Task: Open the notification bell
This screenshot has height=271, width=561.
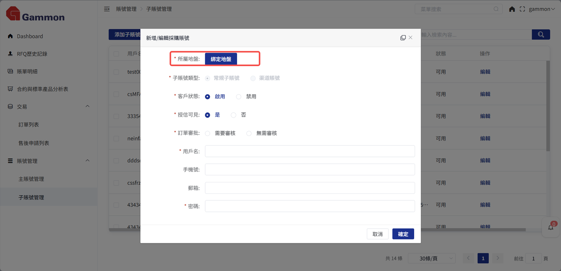Action: point(551,227)
